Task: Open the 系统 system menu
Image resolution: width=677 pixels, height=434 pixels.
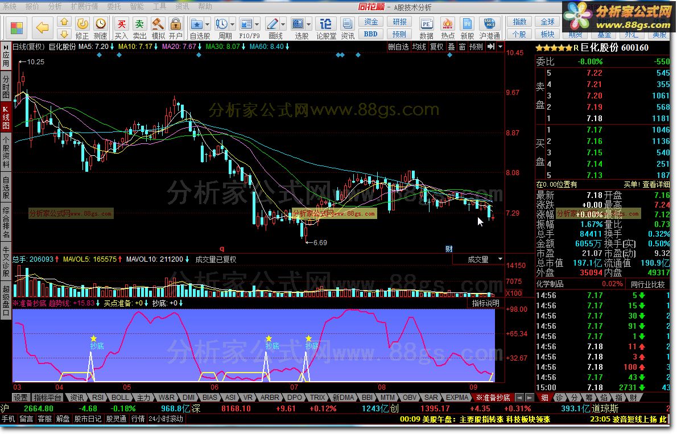Action: tap(10, 6)
